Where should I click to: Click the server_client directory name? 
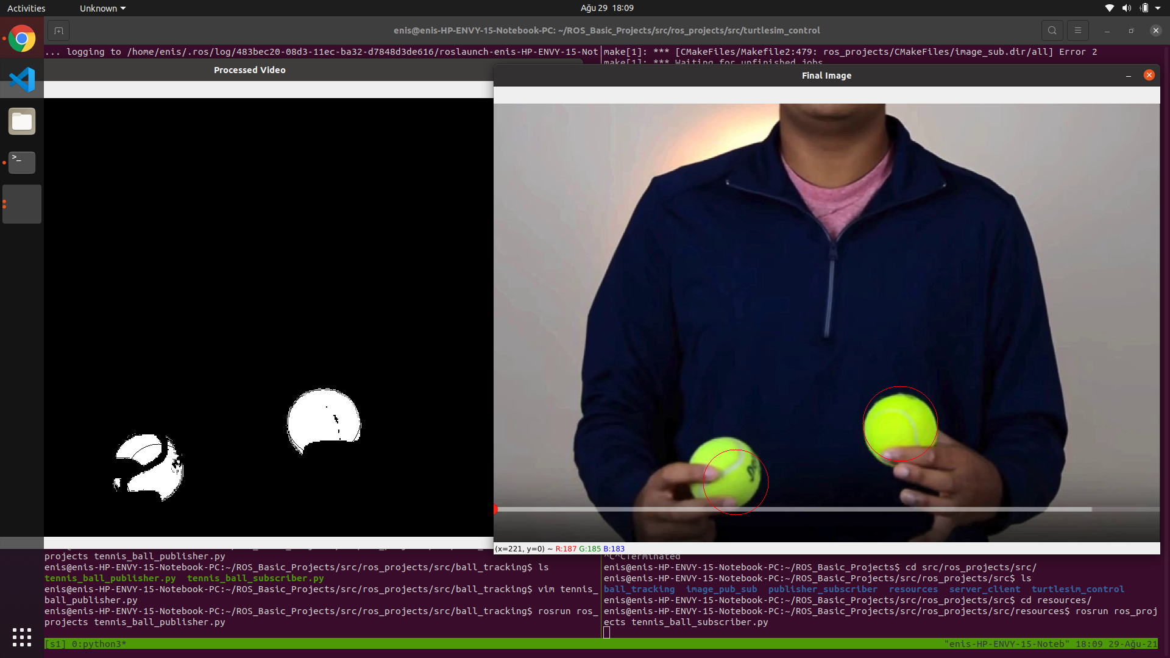point(985,589)
